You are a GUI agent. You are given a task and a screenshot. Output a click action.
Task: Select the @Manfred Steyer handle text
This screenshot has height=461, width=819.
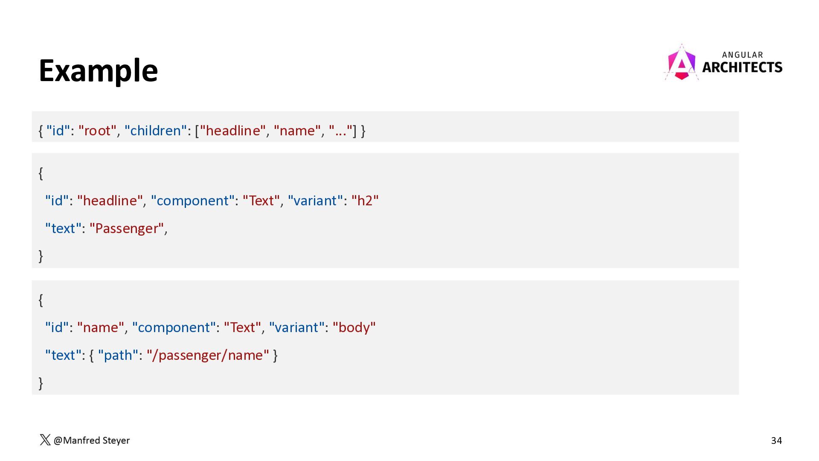[x=92, y=440]
